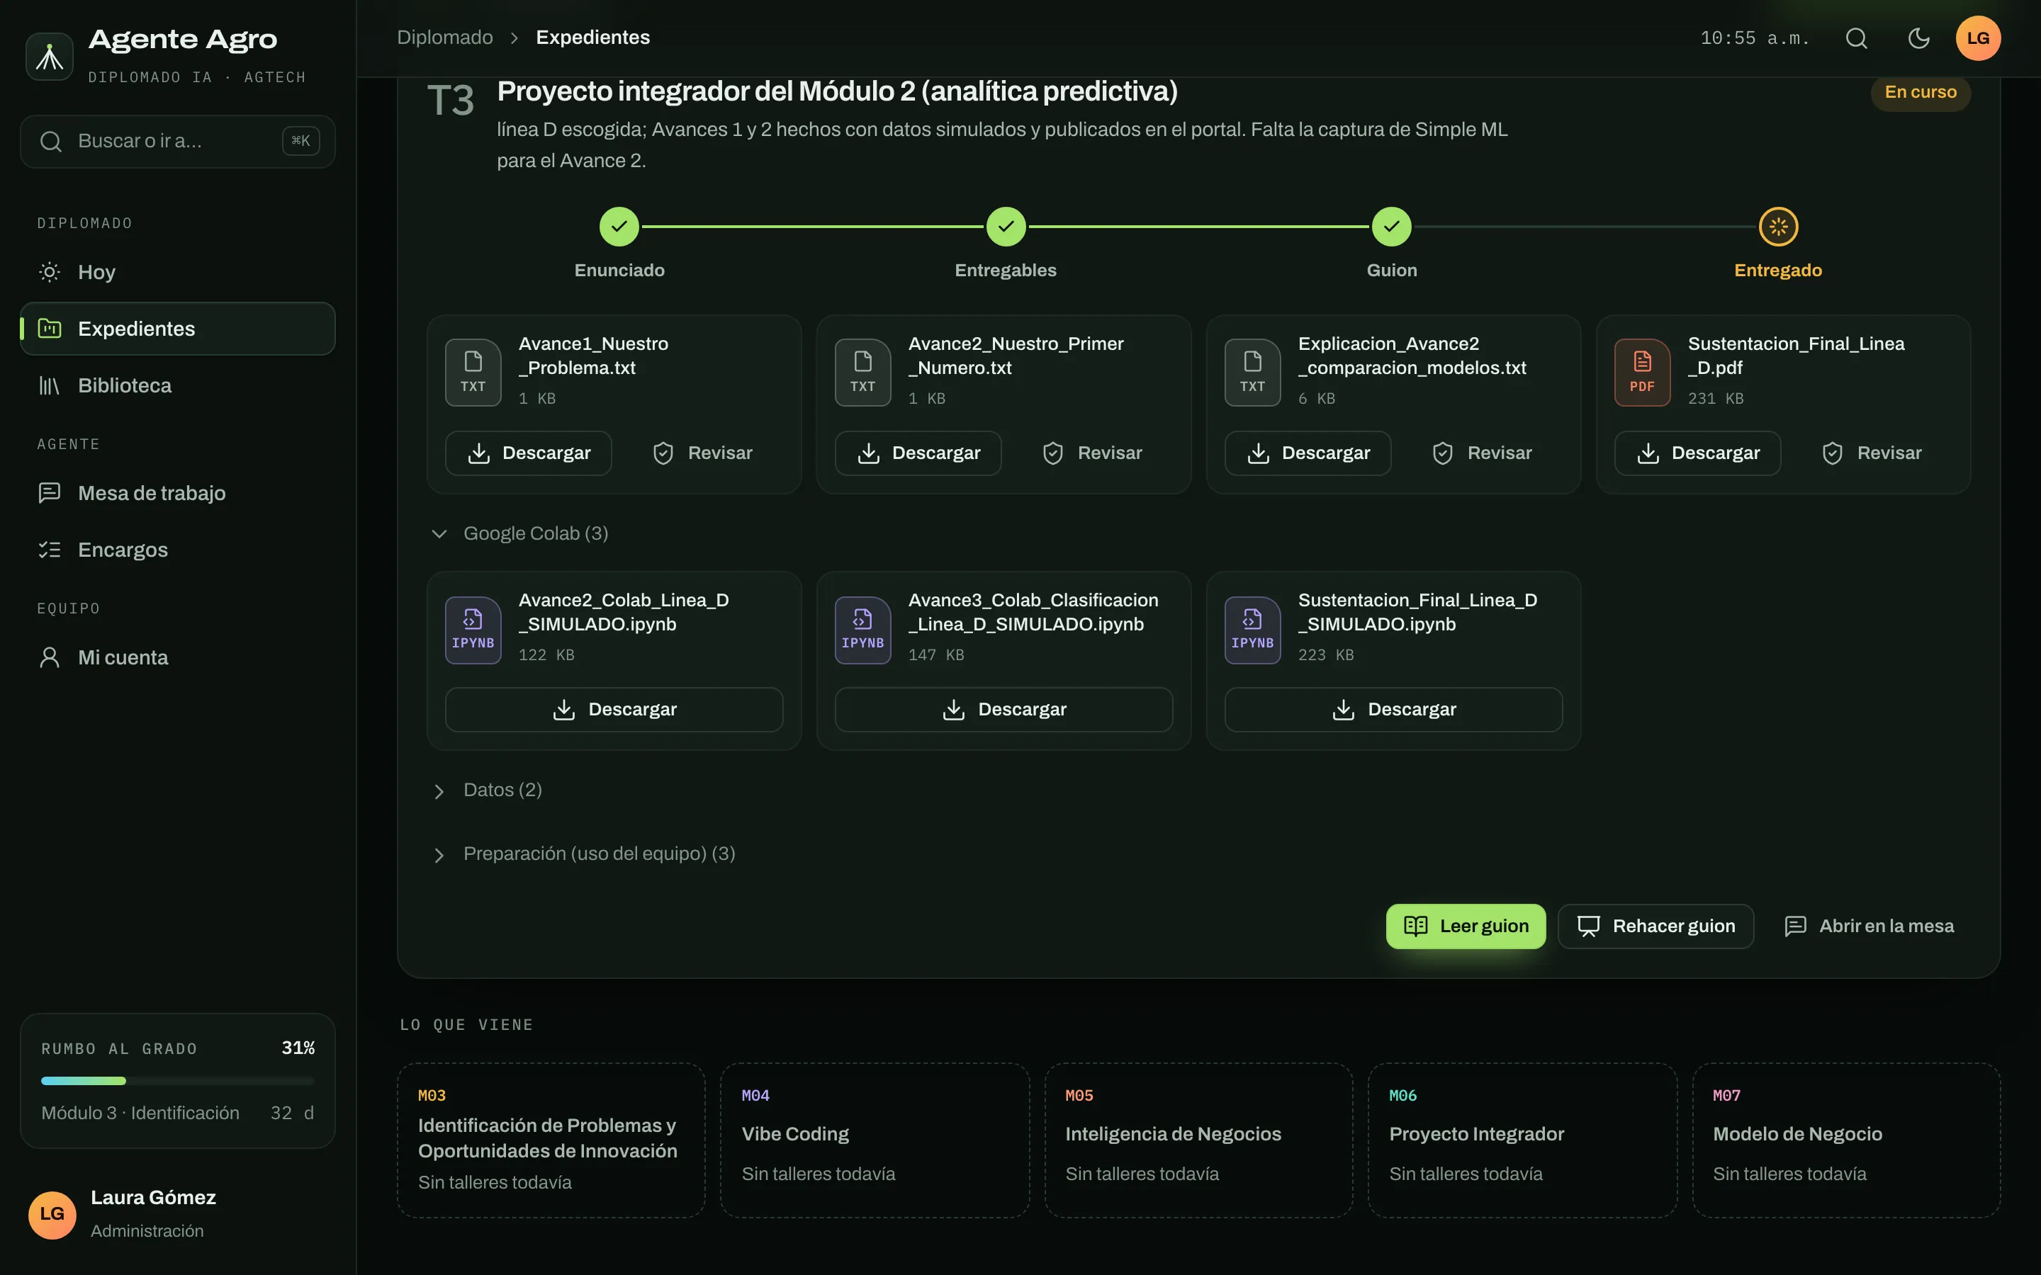Viewport: 2041px width, 1275px height.
Task: Click IPYNB icon of Avance2_Colab_Linea_D
Action: (x=473, y=630)
